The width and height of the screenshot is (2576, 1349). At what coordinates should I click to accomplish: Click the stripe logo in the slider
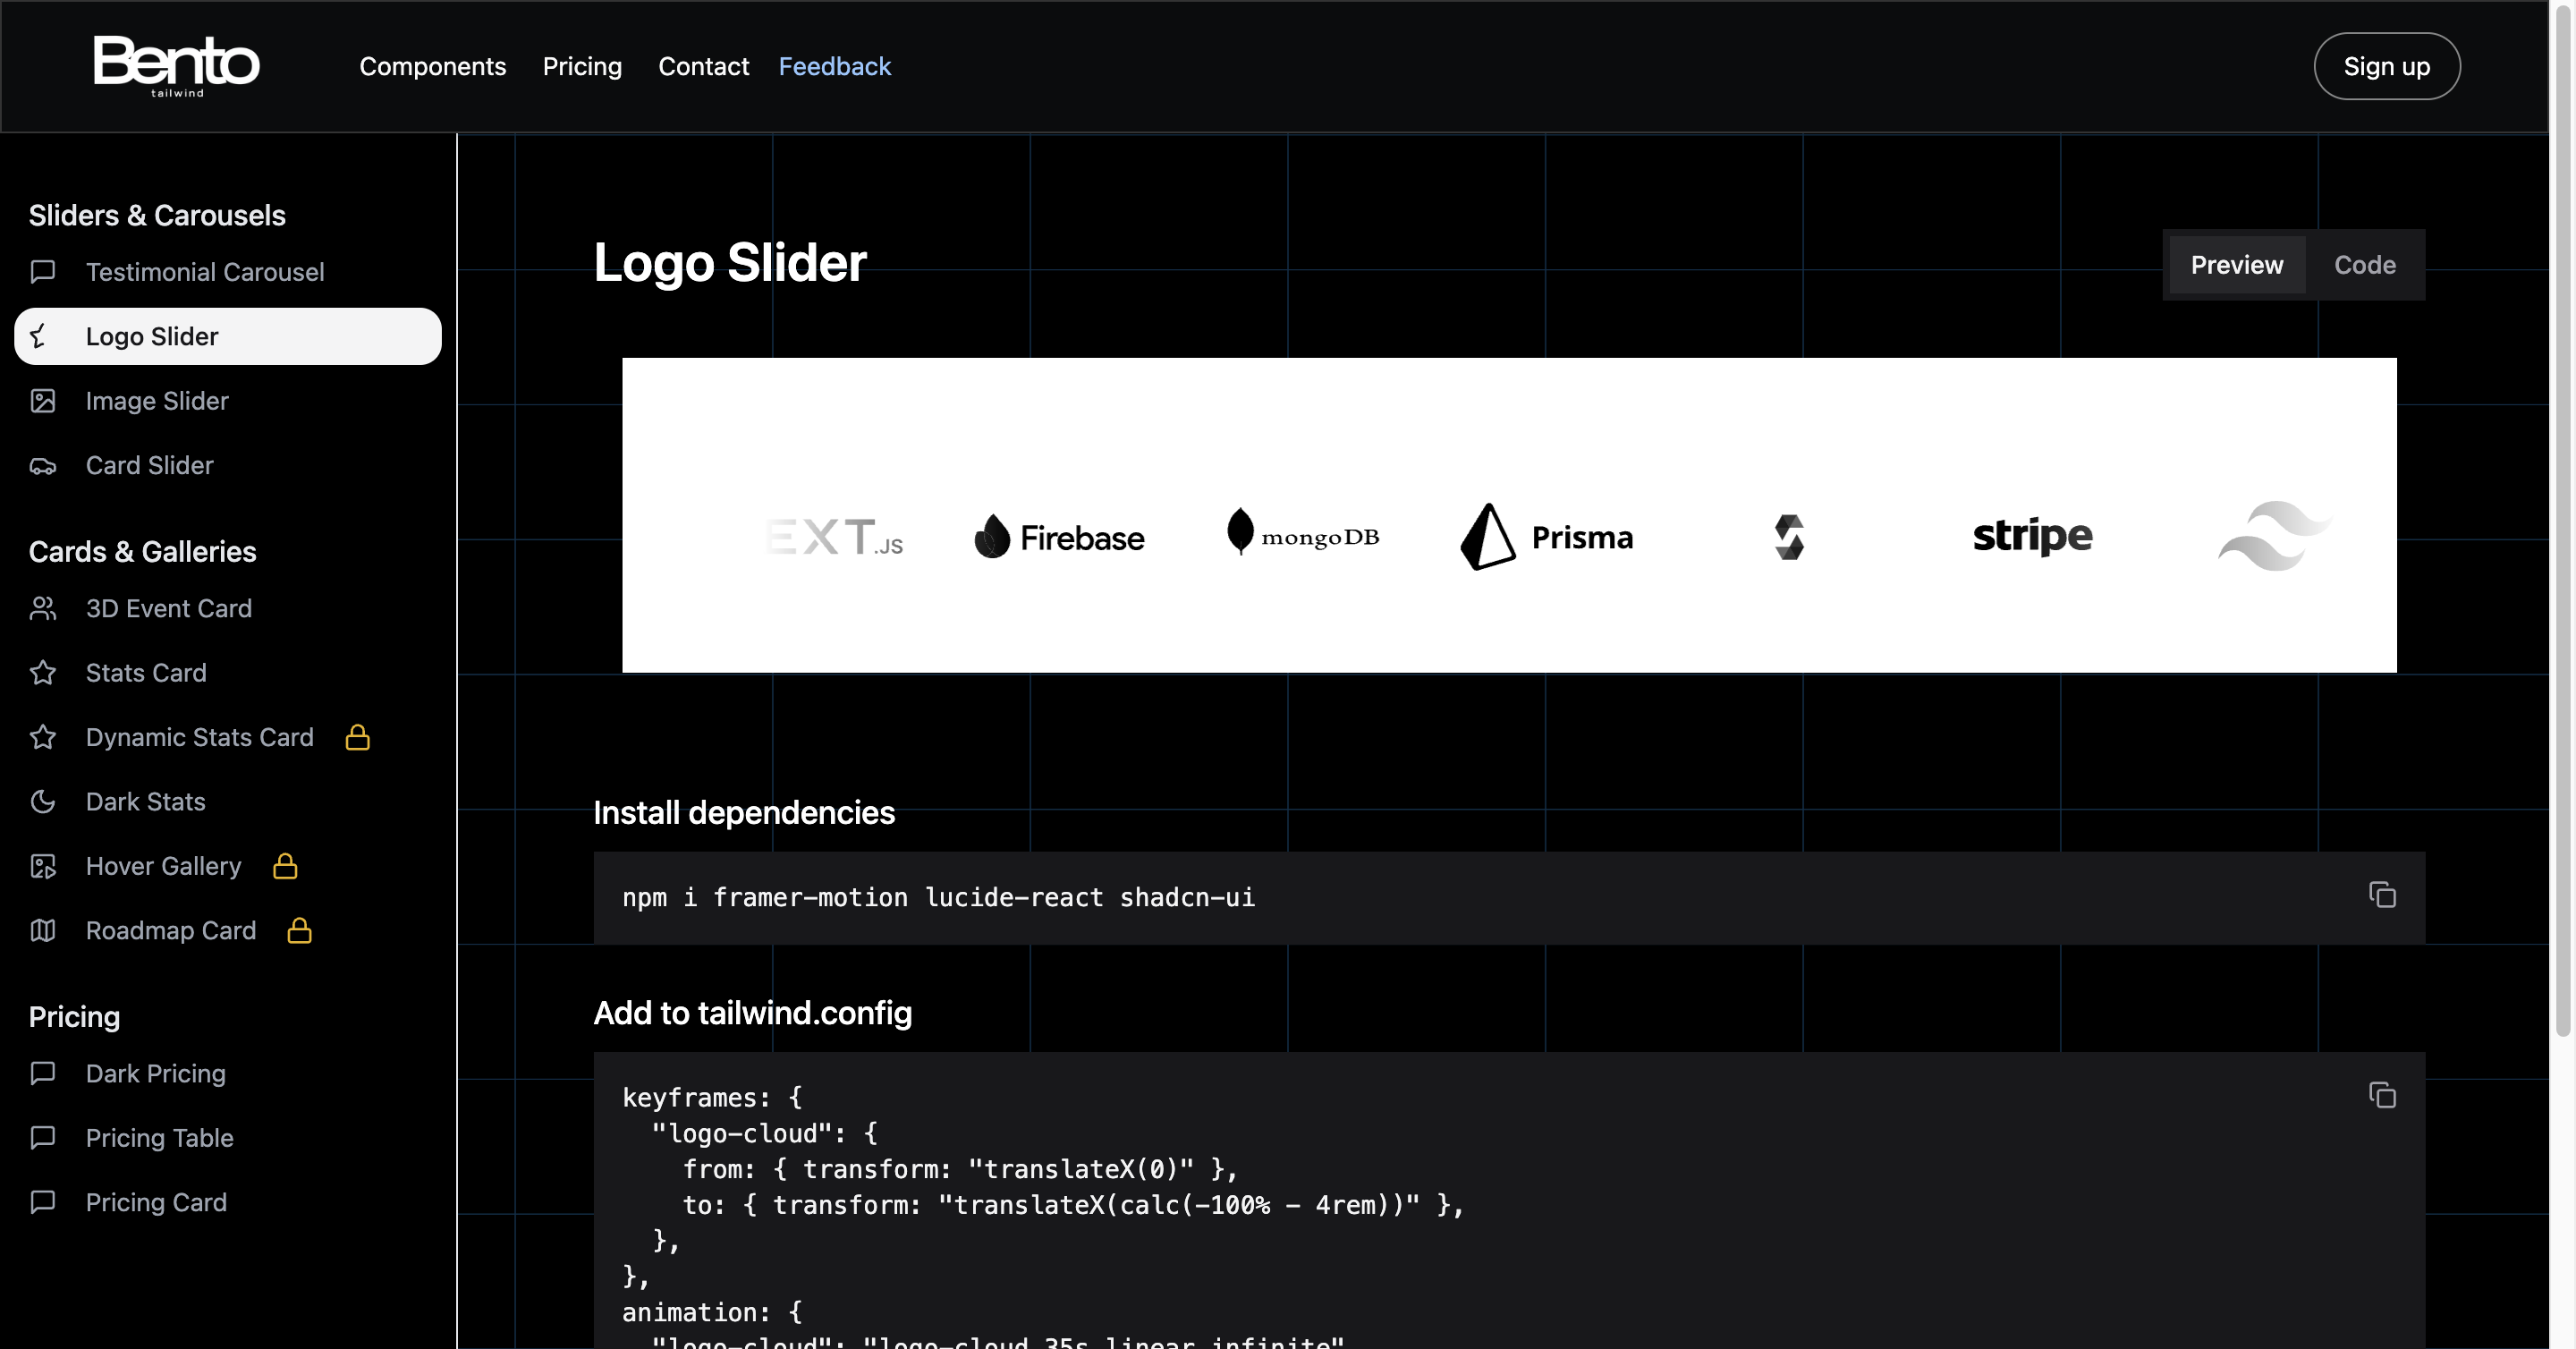pos(2032,536)
